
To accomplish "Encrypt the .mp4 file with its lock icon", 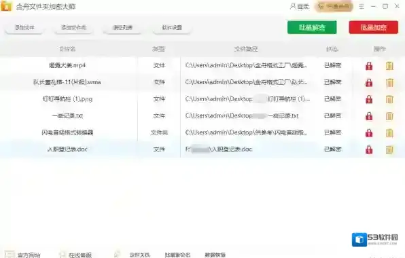I will 369,66.
